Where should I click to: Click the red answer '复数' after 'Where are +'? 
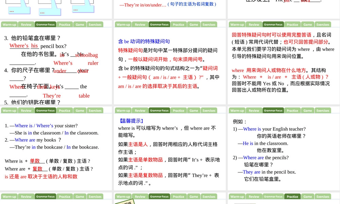pyautogui.click(x=37, y=169)
